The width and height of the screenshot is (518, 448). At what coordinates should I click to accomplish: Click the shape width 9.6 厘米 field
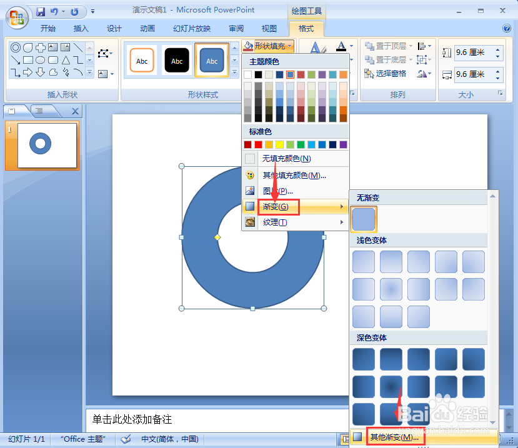tap(474, 74)
